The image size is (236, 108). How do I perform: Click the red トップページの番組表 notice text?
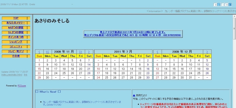coord(183,106)
